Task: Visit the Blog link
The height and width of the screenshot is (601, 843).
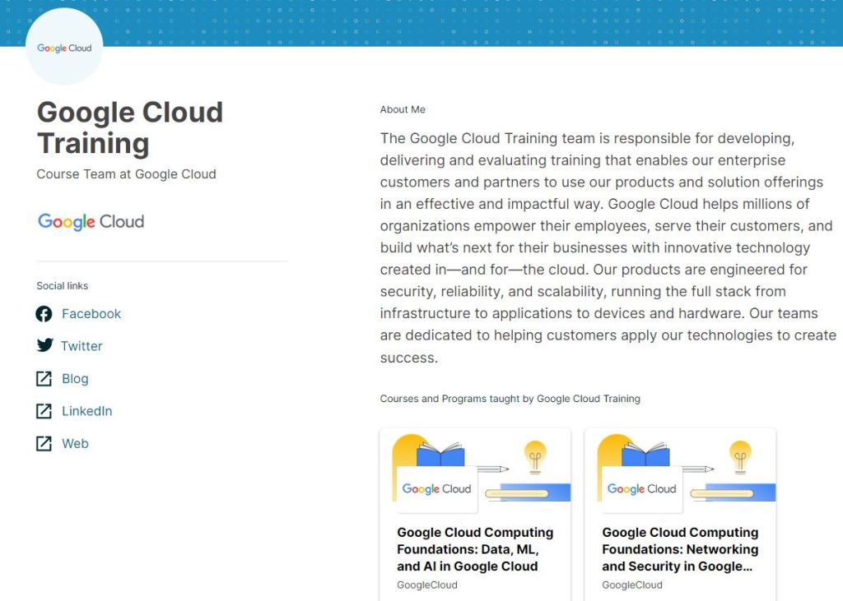Action: coord(75,379)
